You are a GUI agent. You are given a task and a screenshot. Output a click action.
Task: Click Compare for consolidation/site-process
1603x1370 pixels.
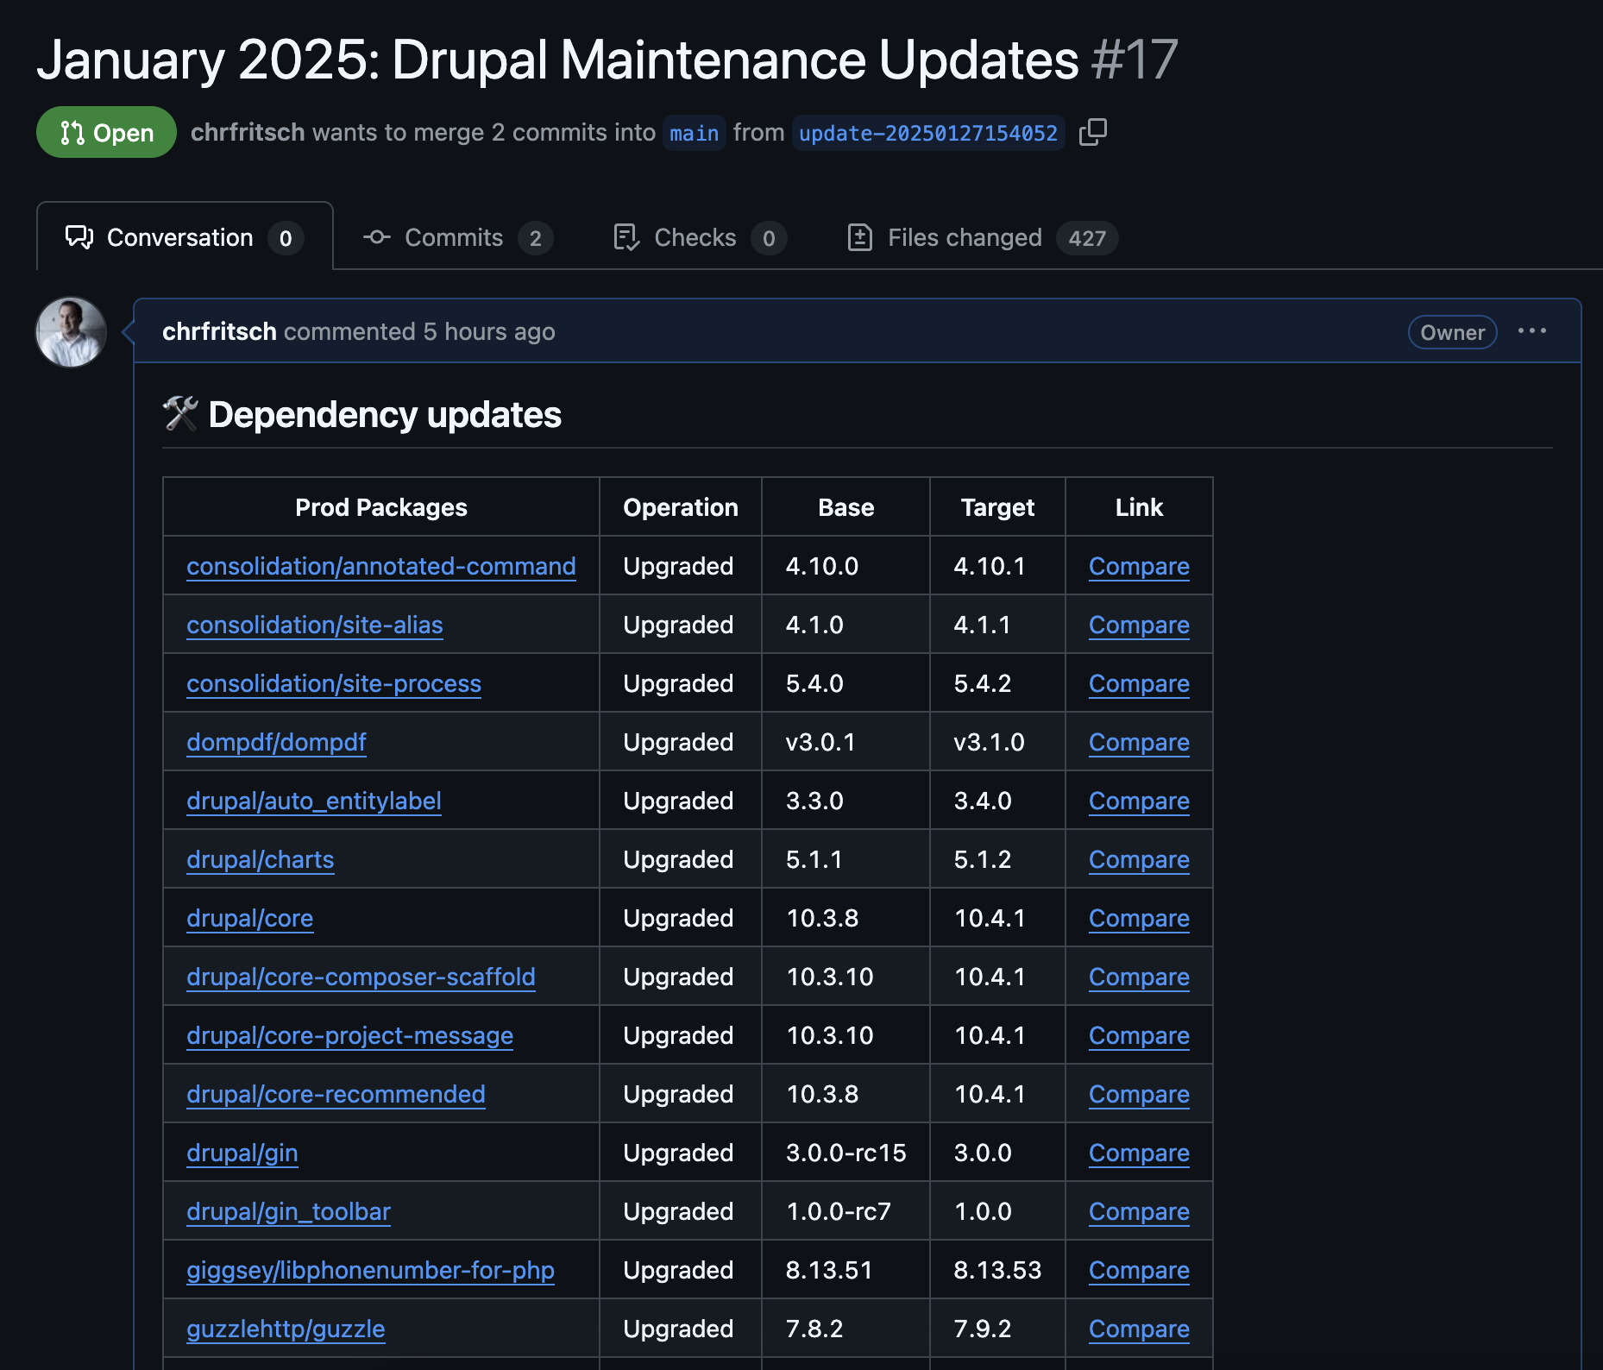(1139, 683)
